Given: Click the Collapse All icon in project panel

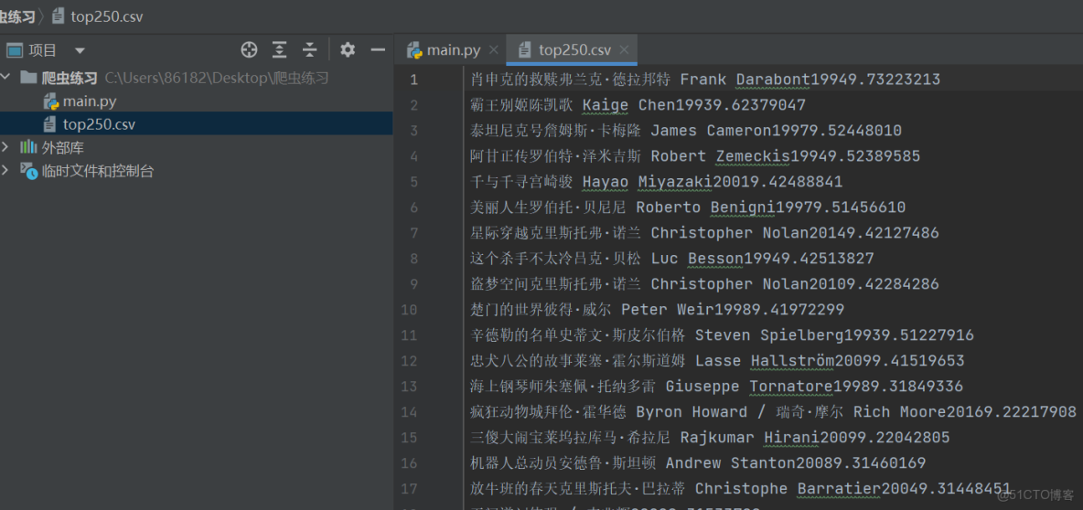Looking at the screenshot, I should [x=309, y=49].
